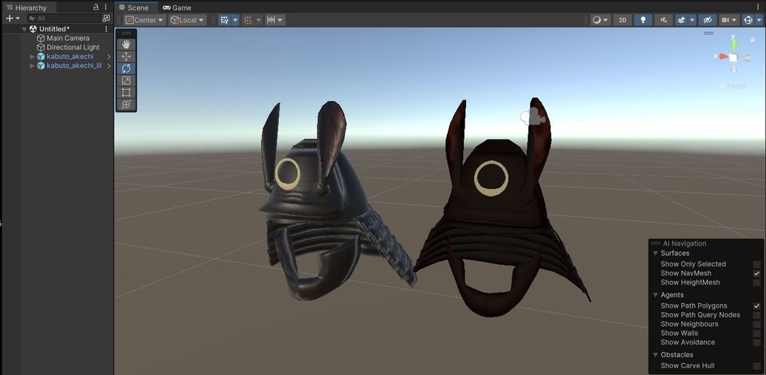The height and width of the screenshot is (375, 766).
Task: Toggle scene lighting bulb icon
Action: [x=643, y=20]
